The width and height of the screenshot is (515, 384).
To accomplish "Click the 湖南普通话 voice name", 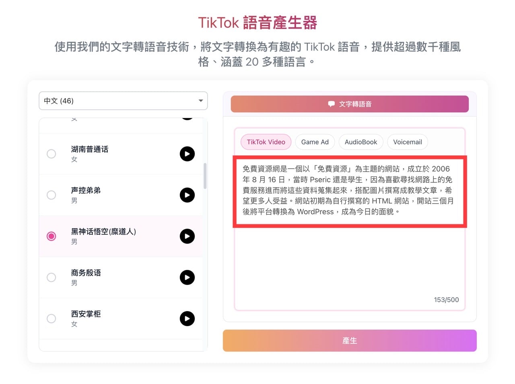I will pyautogui.click(x=90, y=149).
